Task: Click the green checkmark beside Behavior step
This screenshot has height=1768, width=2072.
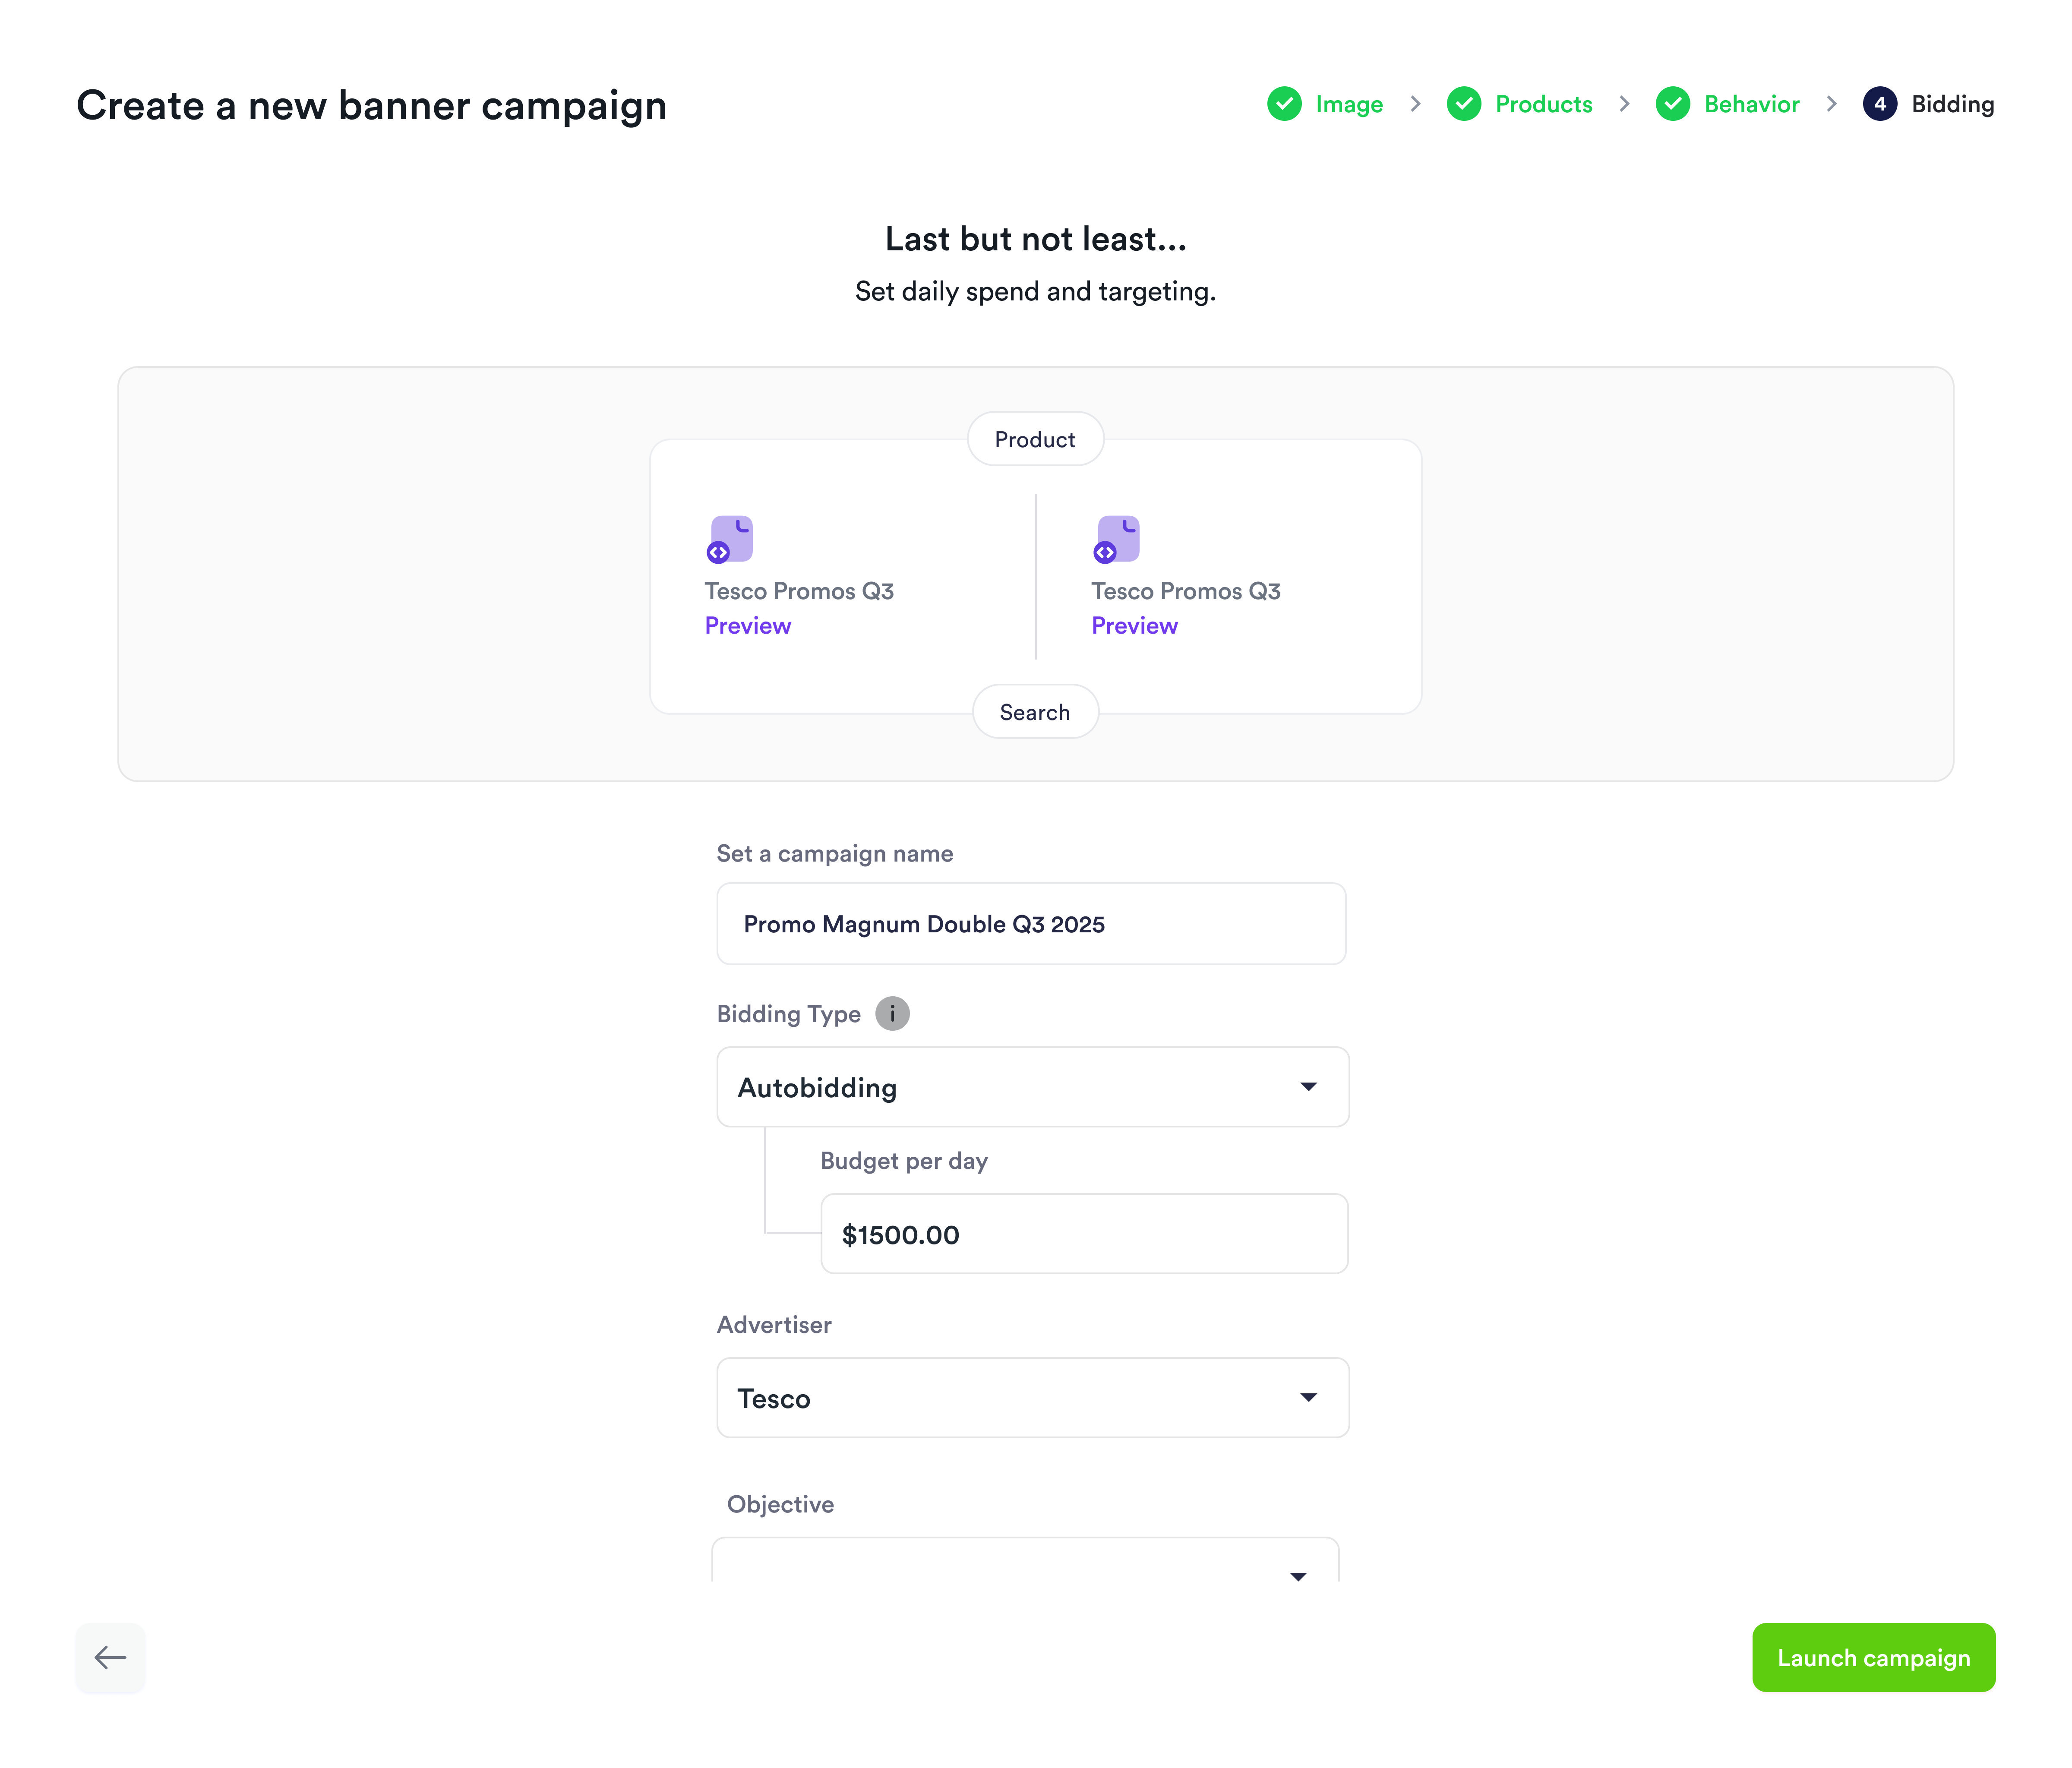Action: tap(1673, 104)
